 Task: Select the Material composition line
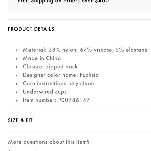[x=85, y=50]
